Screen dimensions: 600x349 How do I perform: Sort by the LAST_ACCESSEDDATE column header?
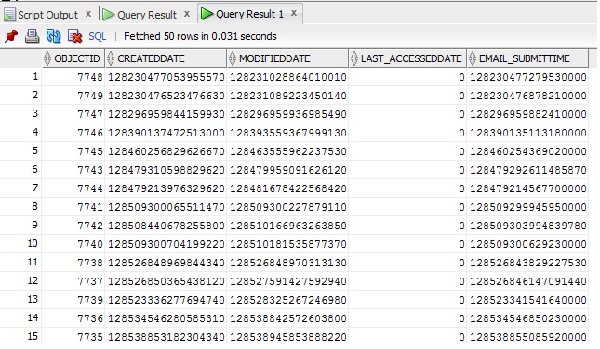(x=408, y=58)
